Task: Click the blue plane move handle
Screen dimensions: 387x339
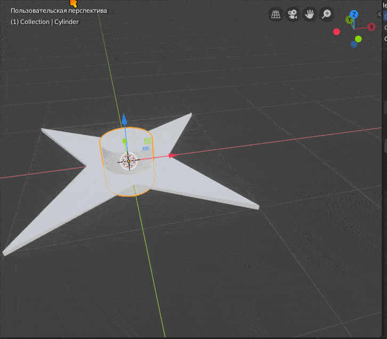Action: pyautogui.click(x=146, y=148)
